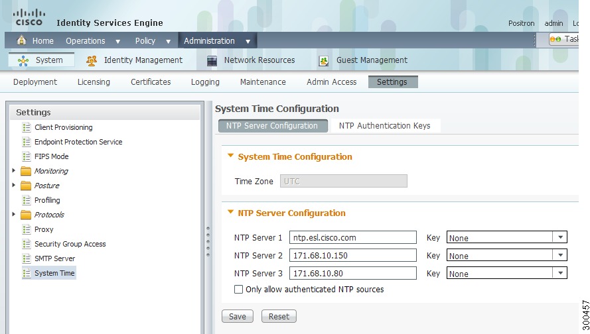Open the Licensing tab
The image size is (590, 334).
[94, 82]
